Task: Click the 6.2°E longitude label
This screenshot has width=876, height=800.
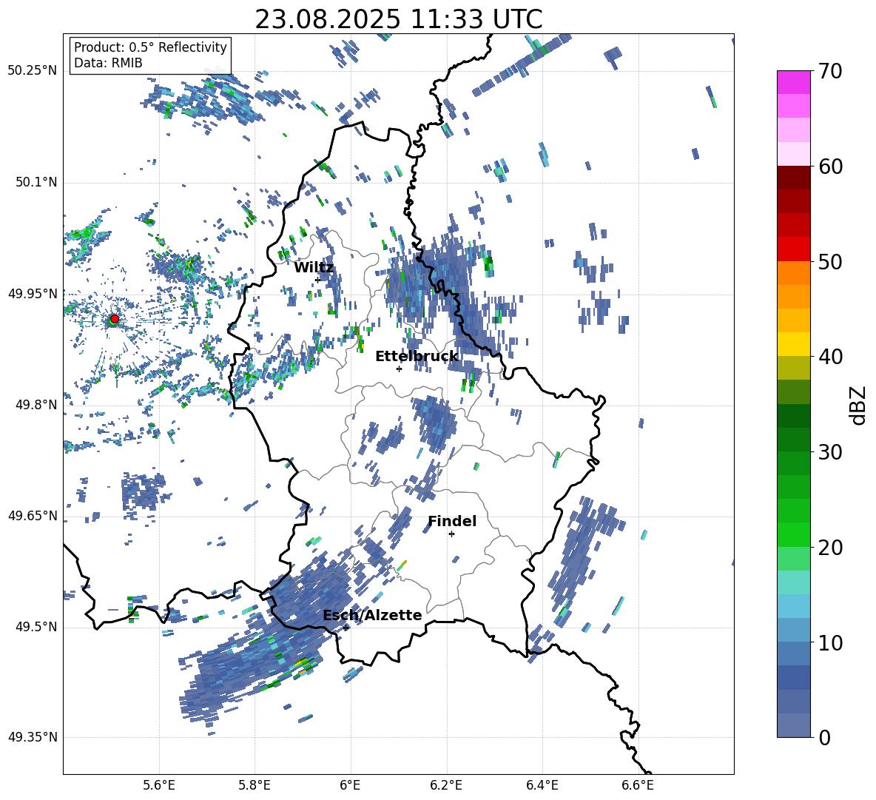Action: point(446,785)
